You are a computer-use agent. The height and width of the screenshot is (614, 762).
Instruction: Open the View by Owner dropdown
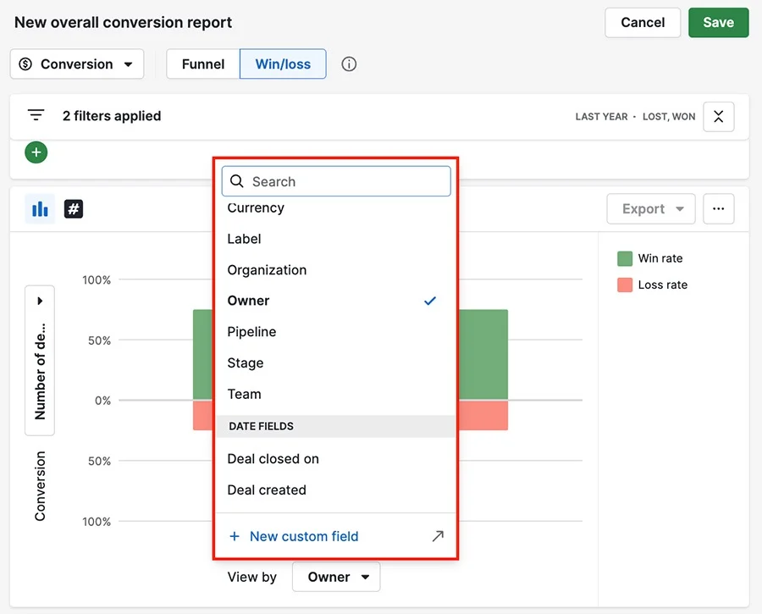[336, 577]
